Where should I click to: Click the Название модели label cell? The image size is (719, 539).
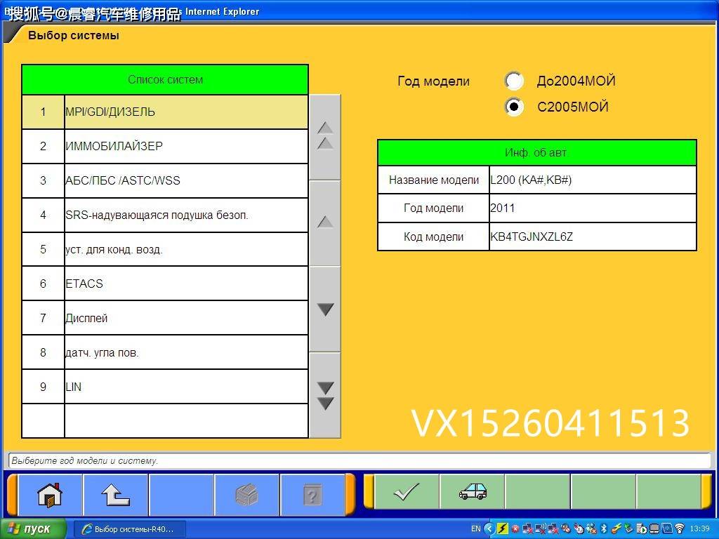point(434,180)
